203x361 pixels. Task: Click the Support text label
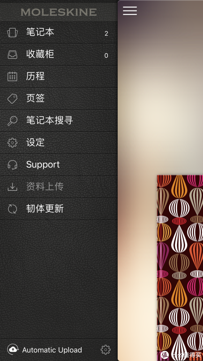click(x=43, y=165)
